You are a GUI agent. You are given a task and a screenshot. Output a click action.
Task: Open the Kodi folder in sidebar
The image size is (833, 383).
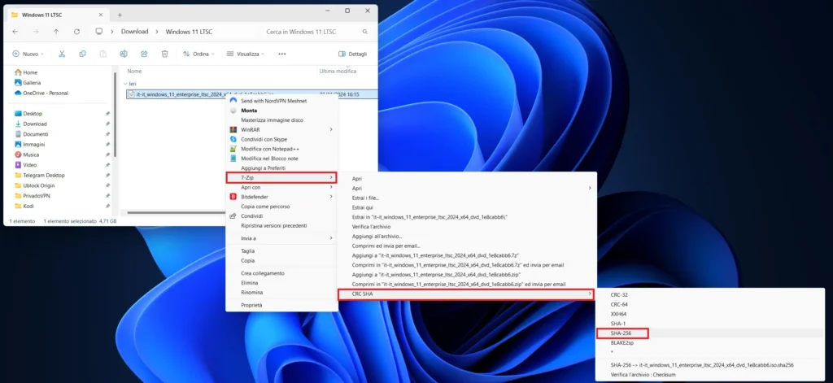point(28,206)
